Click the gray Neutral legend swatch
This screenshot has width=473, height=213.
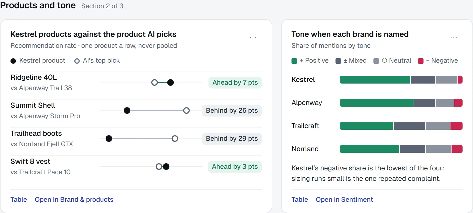point(376,61)
